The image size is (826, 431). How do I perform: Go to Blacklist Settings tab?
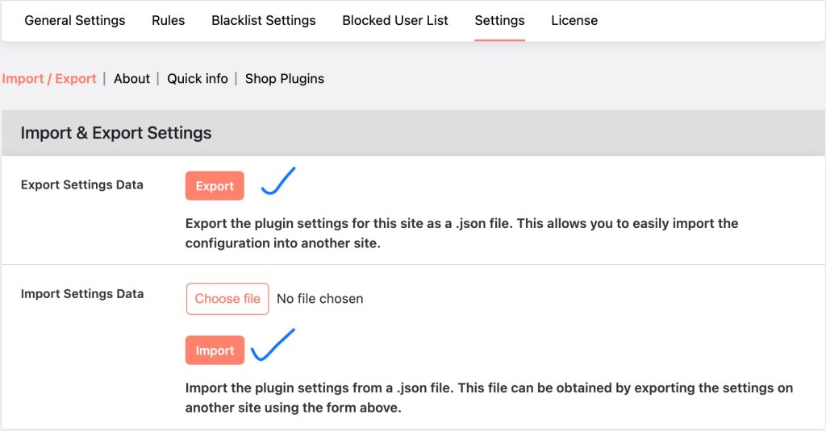tap(264, 20)
